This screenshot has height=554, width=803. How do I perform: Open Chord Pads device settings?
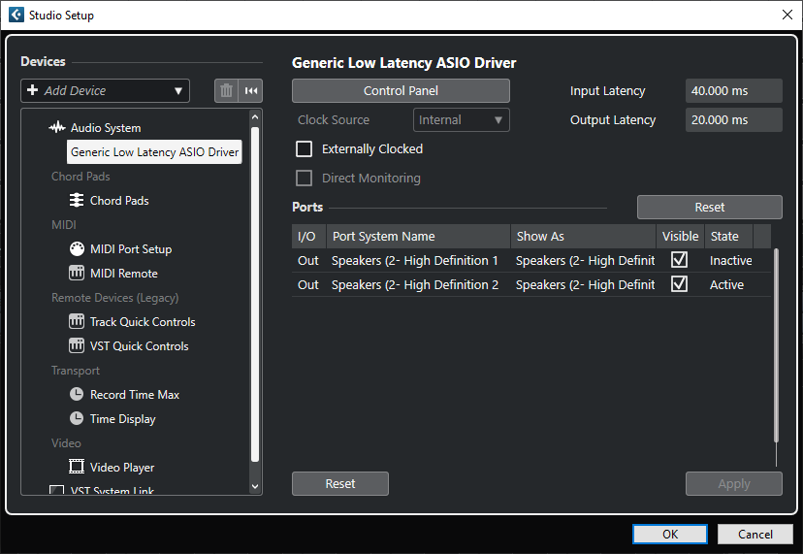[119, 201]
